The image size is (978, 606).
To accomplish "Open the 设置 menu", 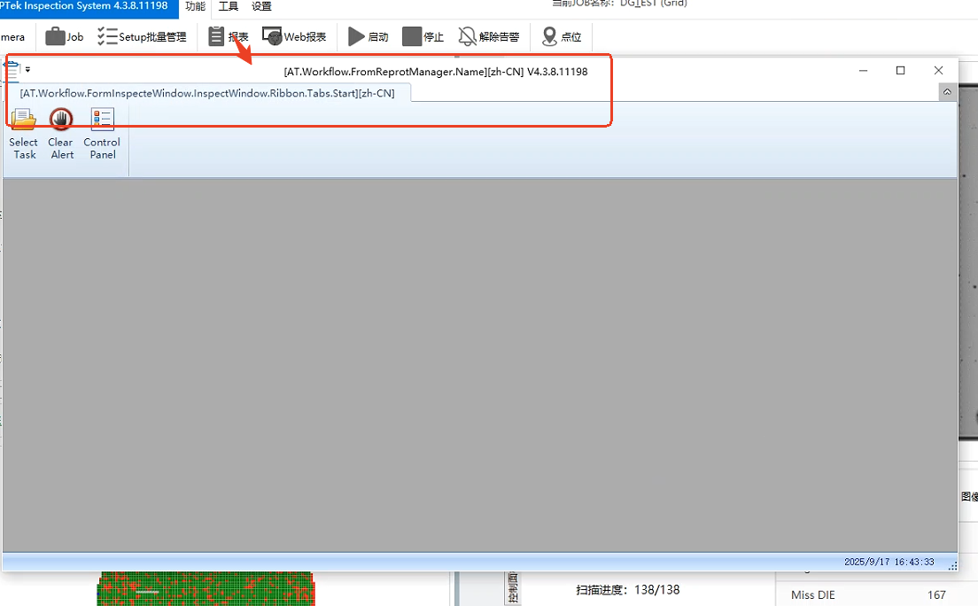I will tap(261, 6).
